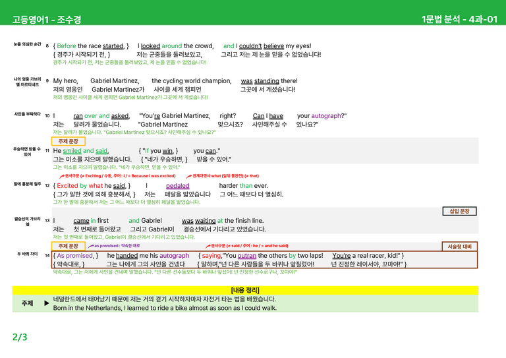Viewport: 506px width, 358px height.
Task: Click the red word saying
Action: pyautogui.click(x=211, y=255)
